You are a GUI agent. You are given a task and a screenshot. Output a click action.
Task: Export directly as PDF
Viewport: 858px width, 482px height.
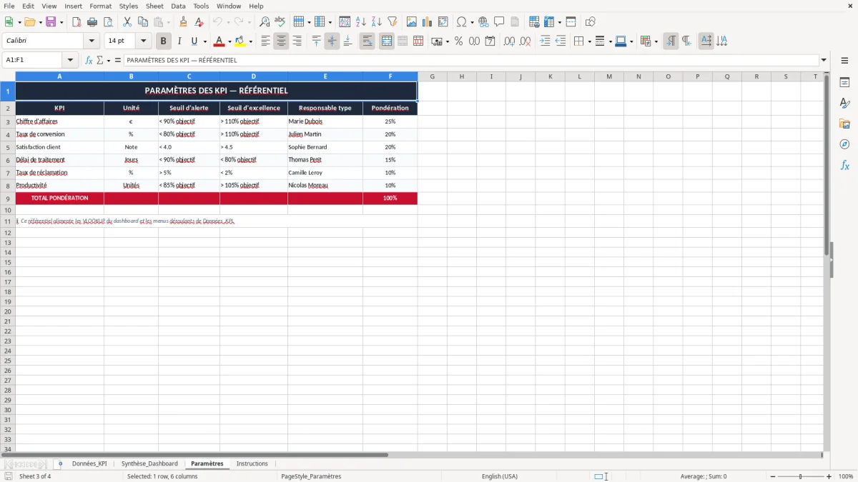pyautogui.click(x=77, y=22)
